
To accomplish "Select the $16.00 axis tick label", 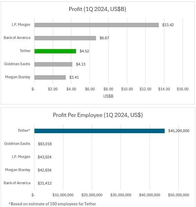I will pyautogui.click(x=183, y=89).
